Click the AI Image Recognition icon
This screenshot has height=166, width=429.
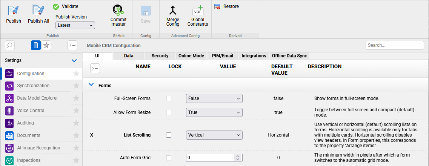9,148
